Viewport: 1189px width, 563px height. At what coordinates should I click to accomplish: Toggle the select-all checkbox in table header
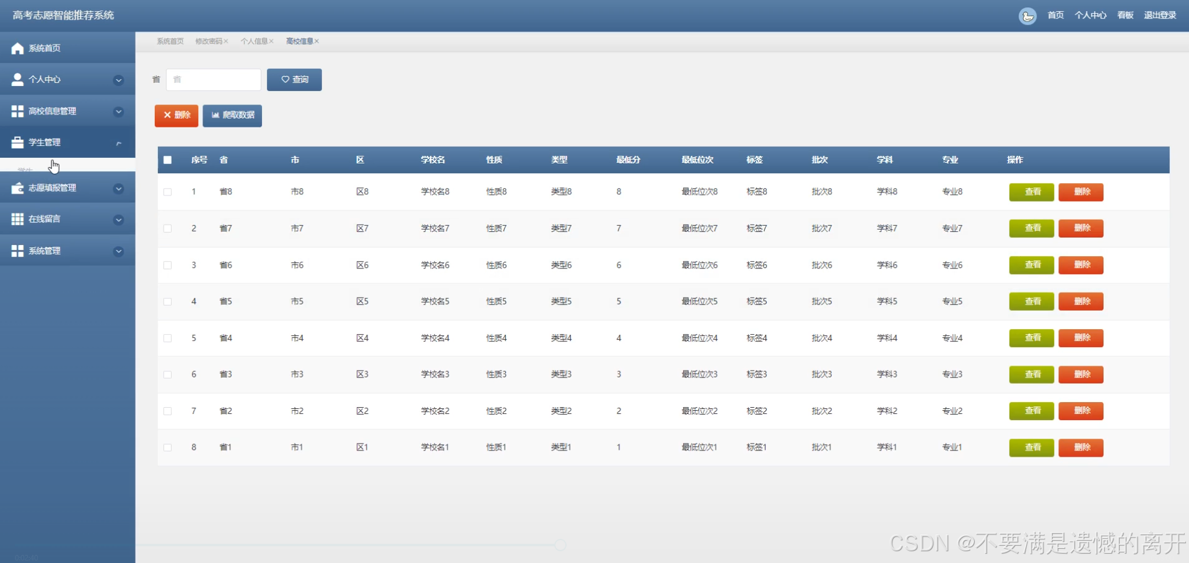167,160
